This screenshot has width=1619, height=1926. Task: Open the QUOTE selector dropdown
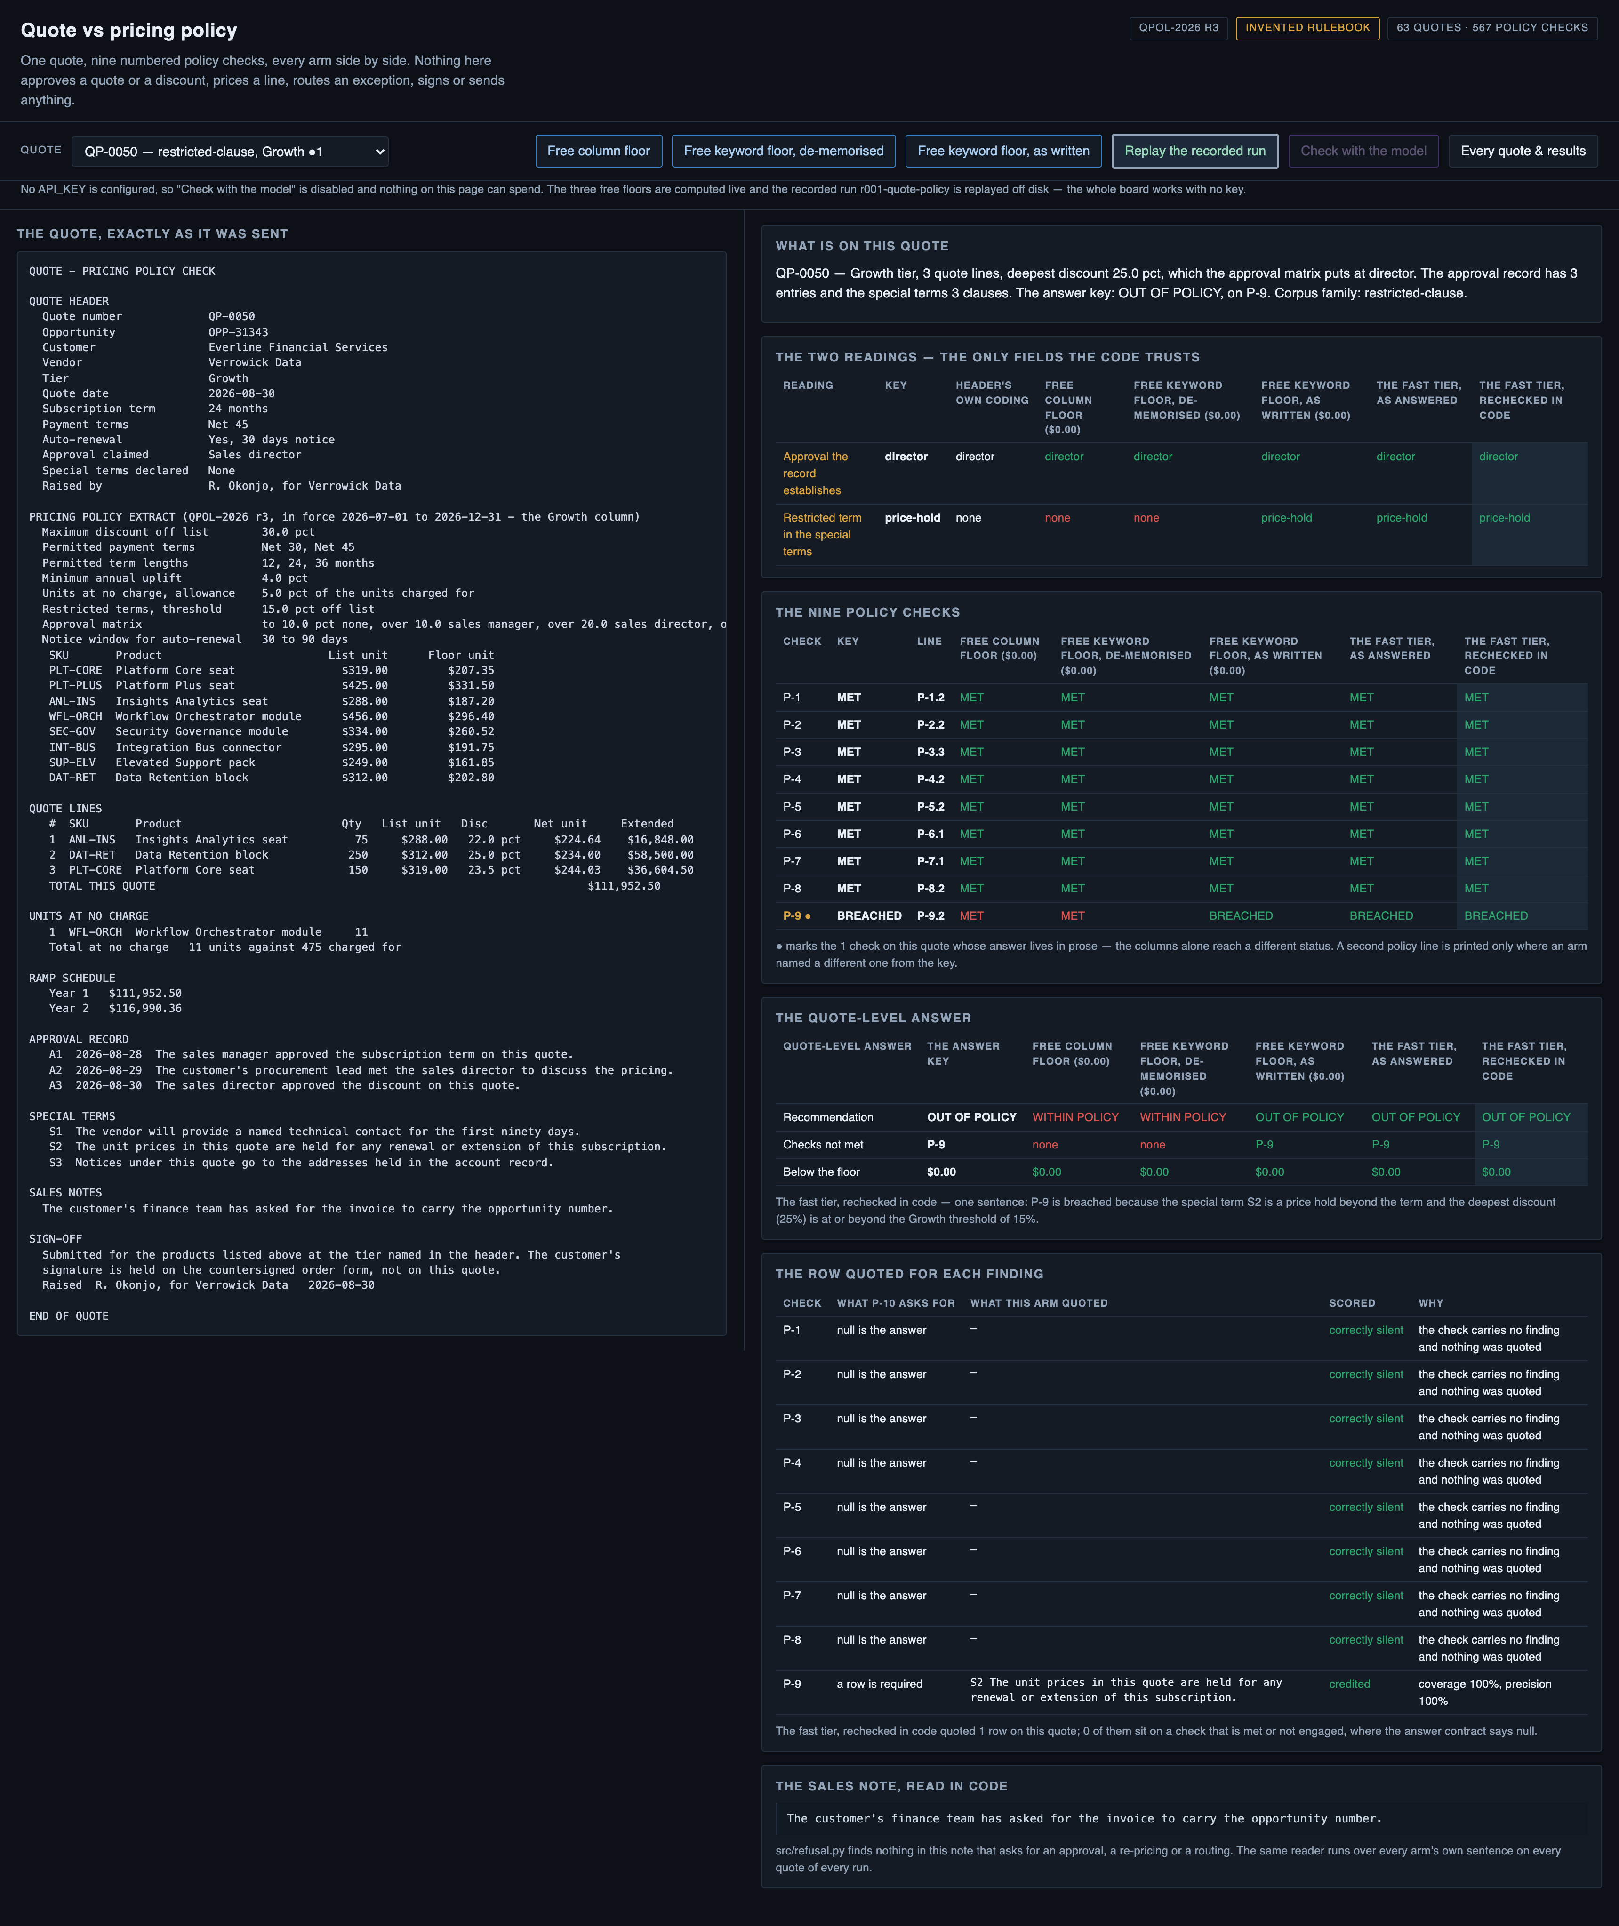[x=230, y=152]
